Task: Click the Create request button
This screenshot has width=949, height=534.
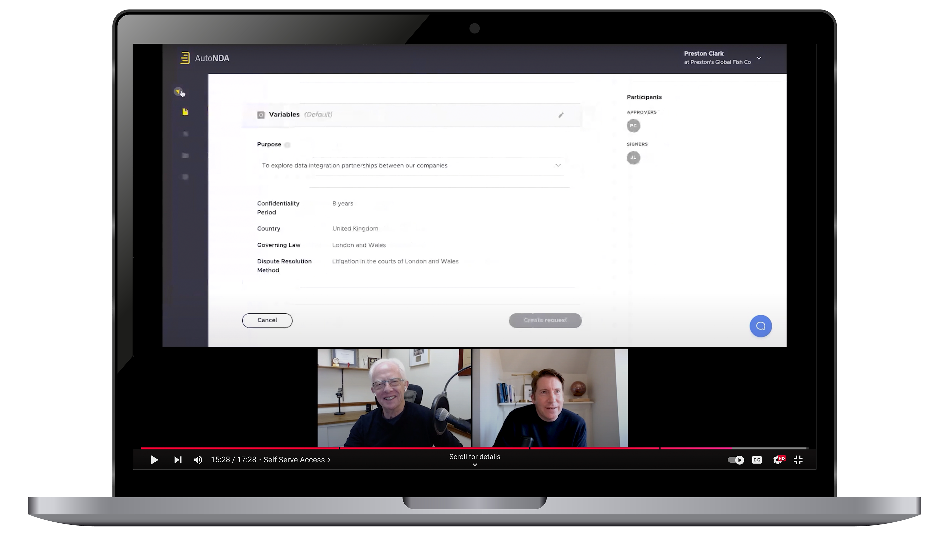Action: click(x=545, y=320)
